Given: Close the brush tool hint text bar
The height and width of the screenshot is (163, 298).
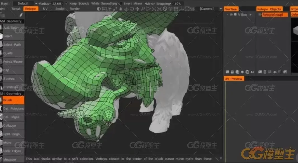Looking at the screenshot, I should (x=221, y=158).
